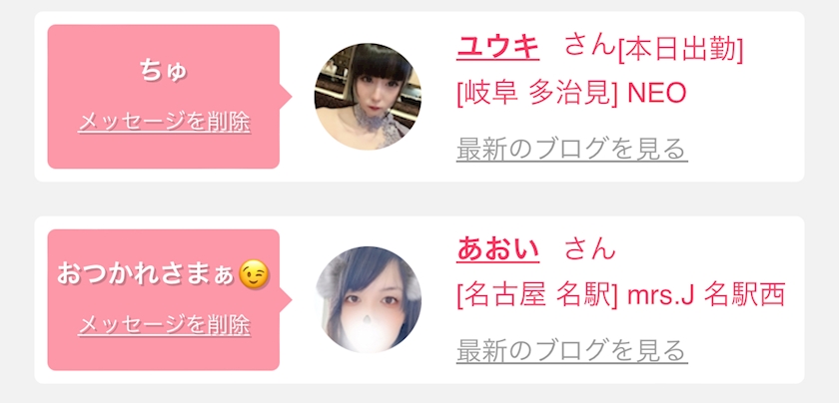Delete the おつかれさまぁ message

pyautogui.click(x=164, y=325)
